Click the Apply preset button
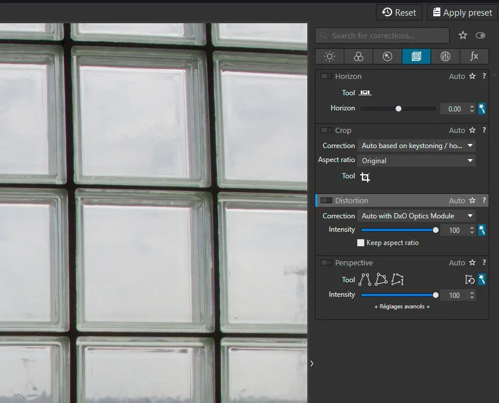The width and height of the screenshot is (499, 403). [462, 12]
